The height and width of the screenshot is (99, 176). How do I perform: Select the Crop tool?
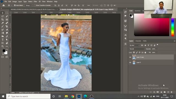click(2, 20)
